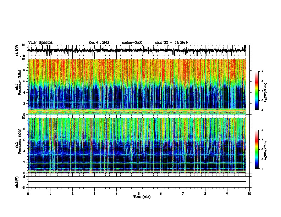Click the "8" kHz tick on ch.1 spectrogram axis
Image resolution: width=281 pixels, height=217 pixels.
pos(24,70)
